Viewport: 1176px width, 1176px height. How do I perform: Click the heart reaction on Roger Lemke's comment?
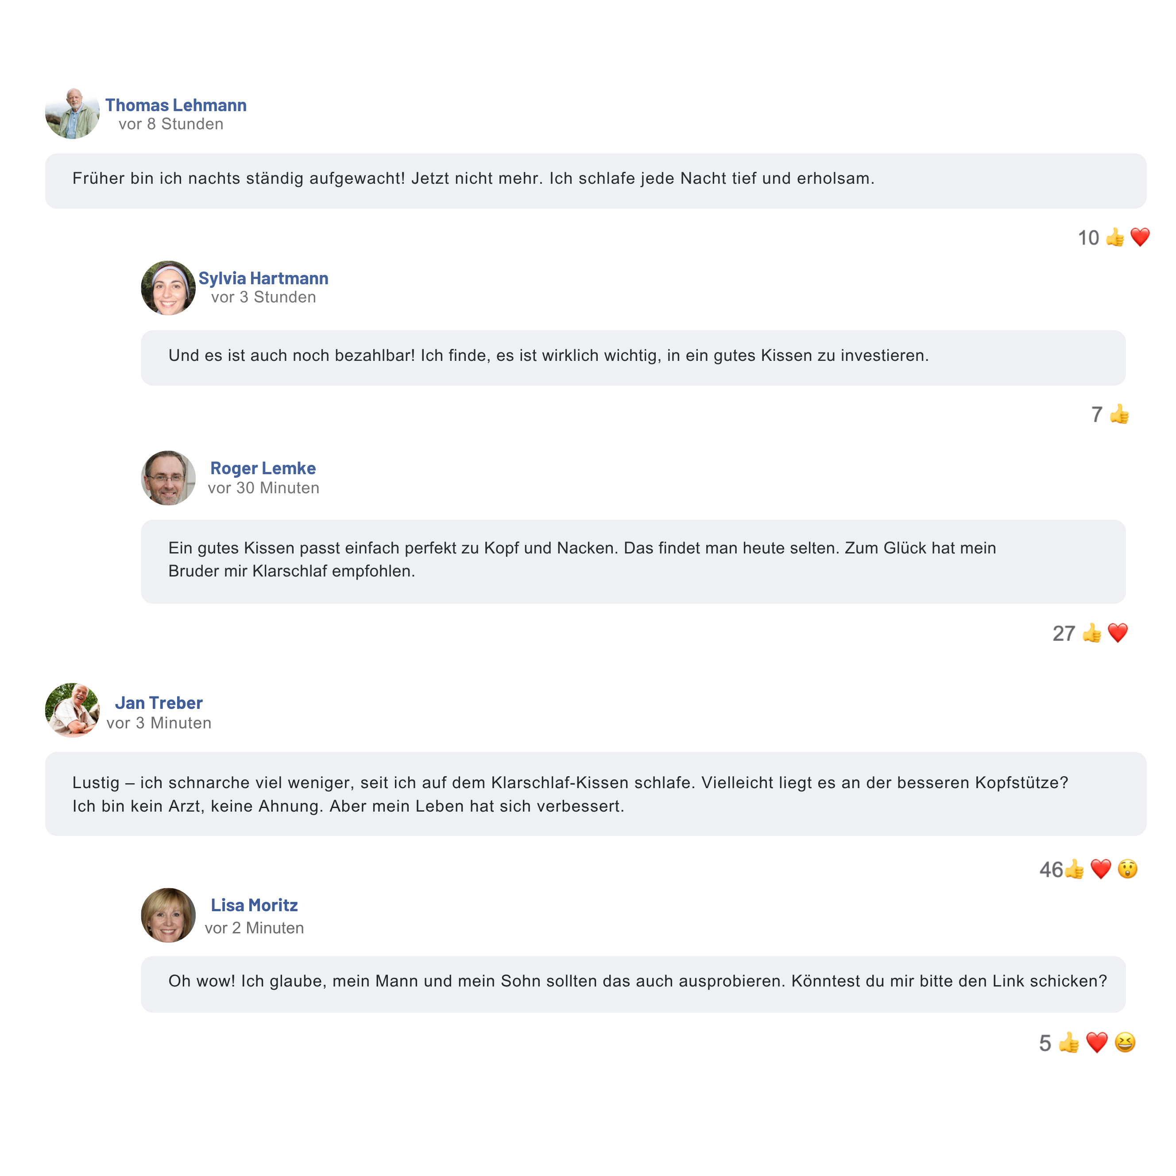[1118, 633]
